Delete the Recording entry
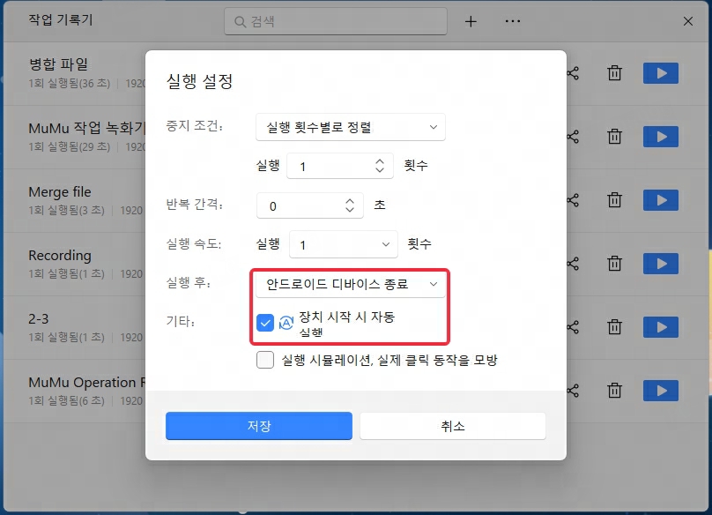The width and height of the screenshot is (712, 515). pyautogui.click(x=614, y=264)
